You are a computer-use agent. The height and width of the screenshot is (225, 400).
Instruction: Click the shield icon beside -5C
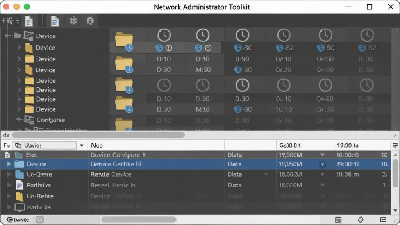point(238,70)
